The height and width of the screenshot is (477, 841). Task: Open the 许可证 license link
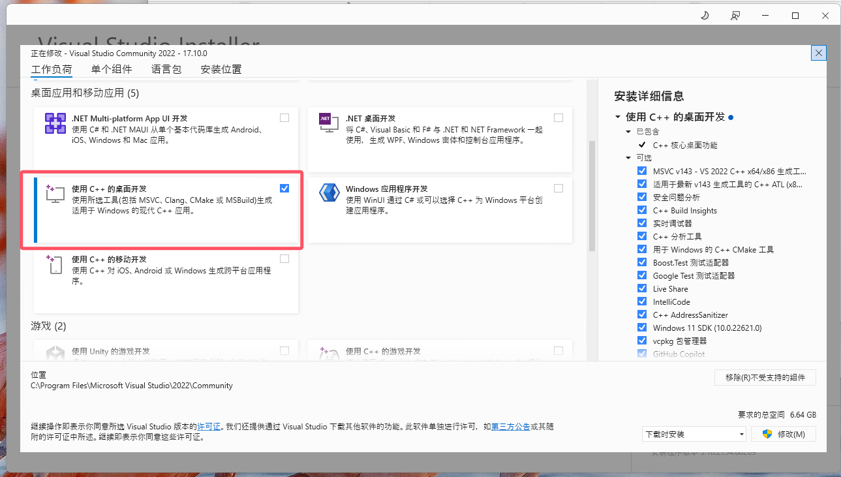[209, 427]
